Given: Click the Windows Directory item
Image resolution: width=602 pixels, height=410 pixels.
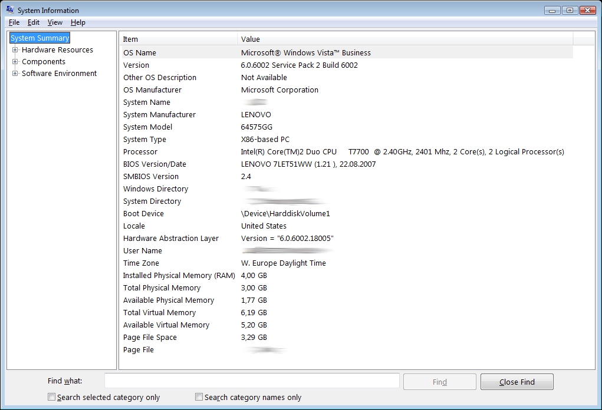Looking at the screenshot, I should 156,189.
